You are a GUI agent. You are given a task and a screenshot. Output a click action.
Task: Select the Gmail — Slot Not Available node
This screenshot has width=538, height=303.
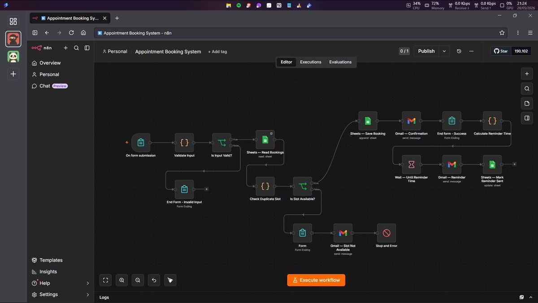(x=343, y=233)
